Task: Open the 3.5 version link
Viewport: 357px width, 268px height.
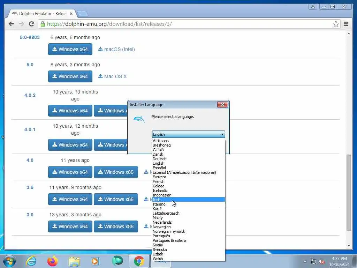Action: click(x=30, y=187)
